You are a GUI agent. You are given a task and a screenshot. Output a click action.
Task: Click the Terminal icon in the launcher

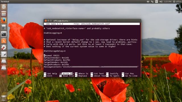[x=4, y=34]
